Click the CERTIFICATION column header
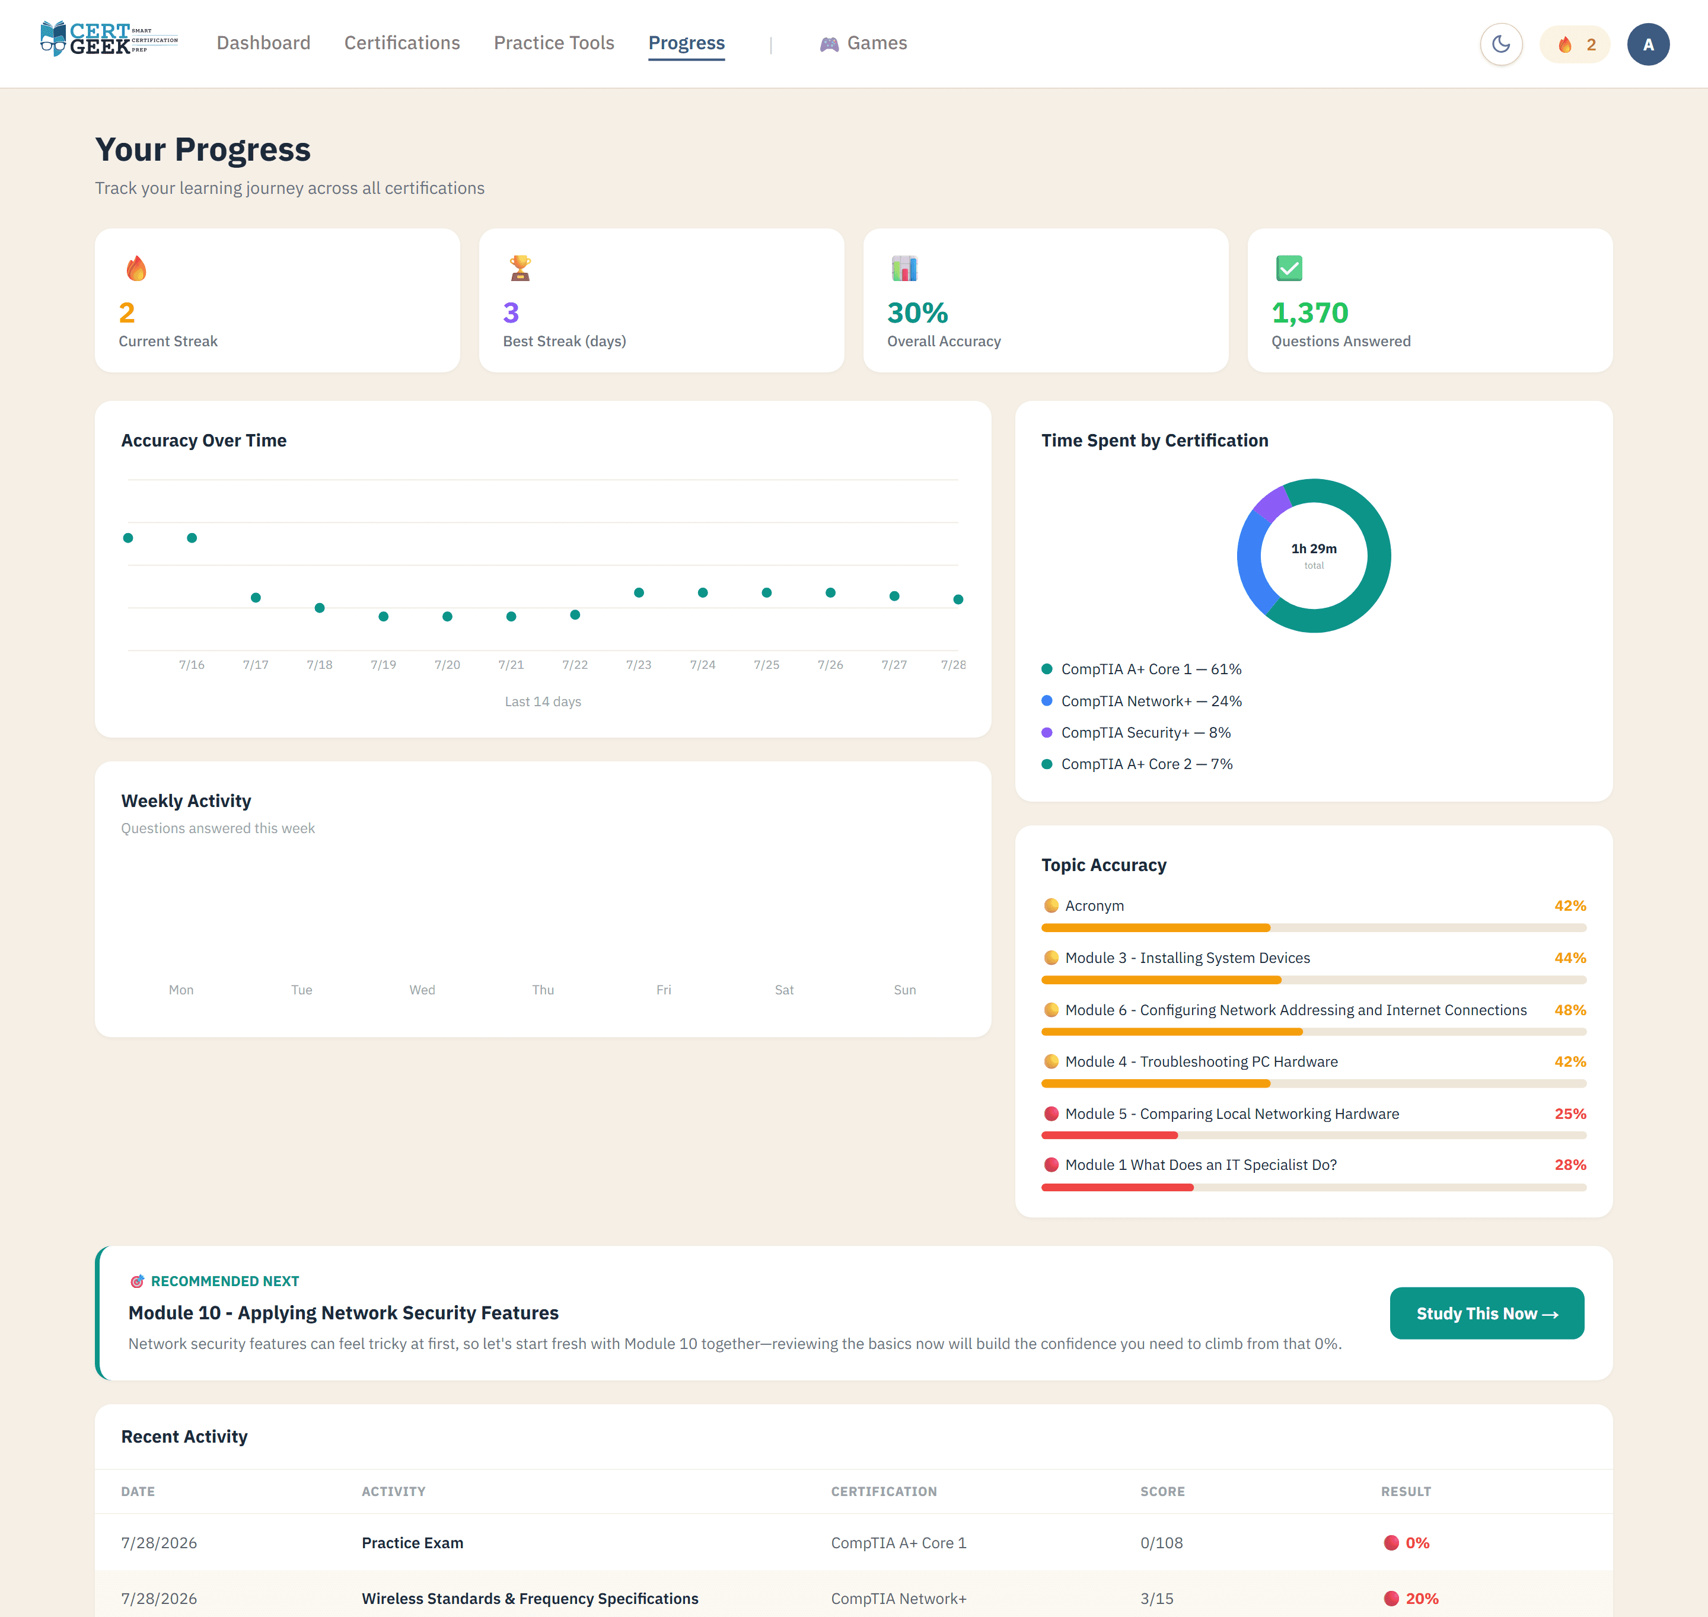1708x1617 pixels. pos(884,1492)
